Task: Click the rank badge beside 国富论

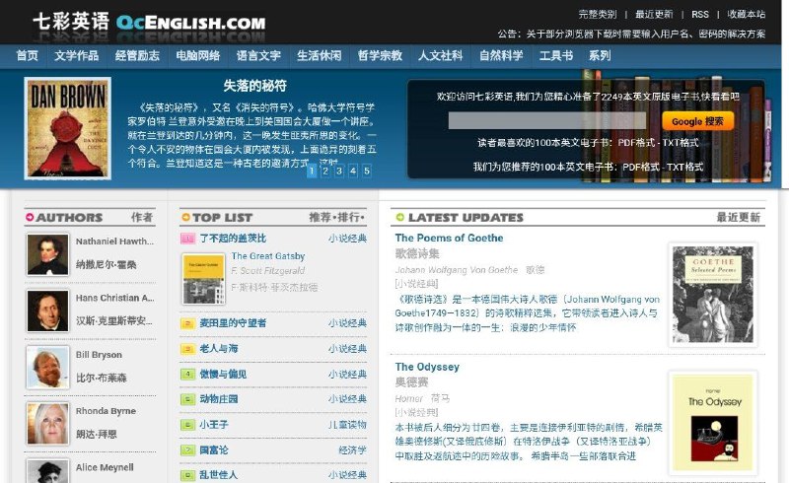Action: (x=187, y=450)
